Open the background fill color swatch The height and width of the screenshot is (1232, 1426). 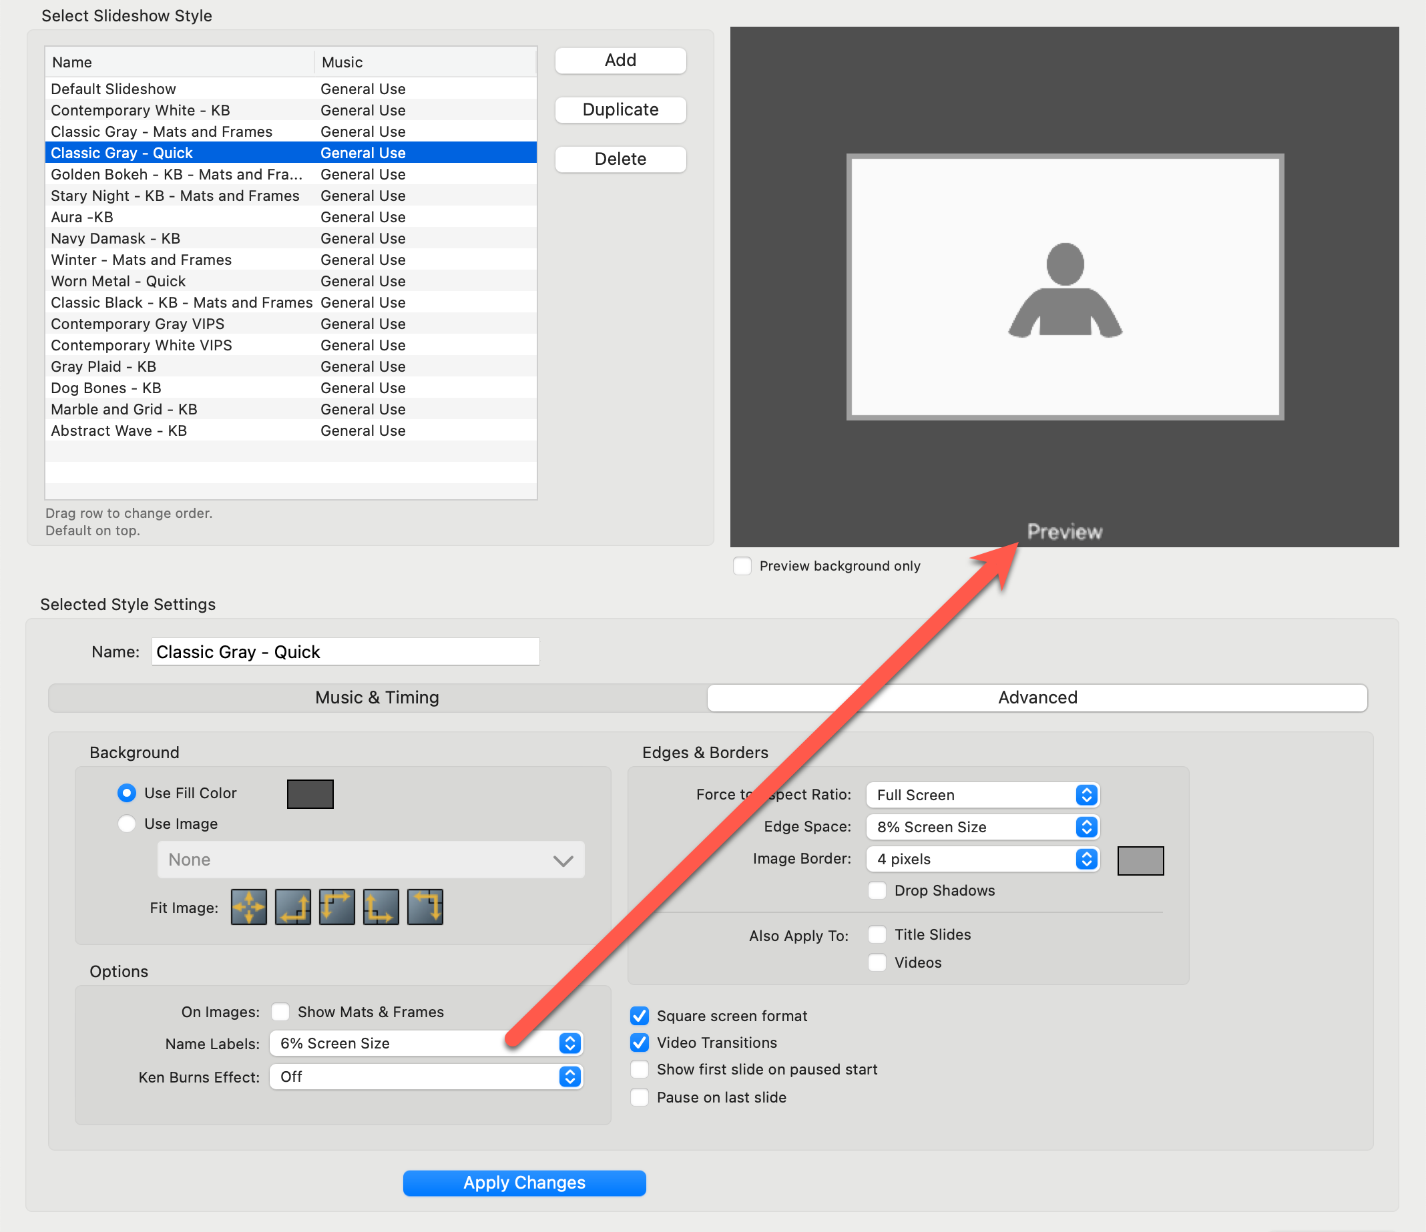[x=310, y=794]
